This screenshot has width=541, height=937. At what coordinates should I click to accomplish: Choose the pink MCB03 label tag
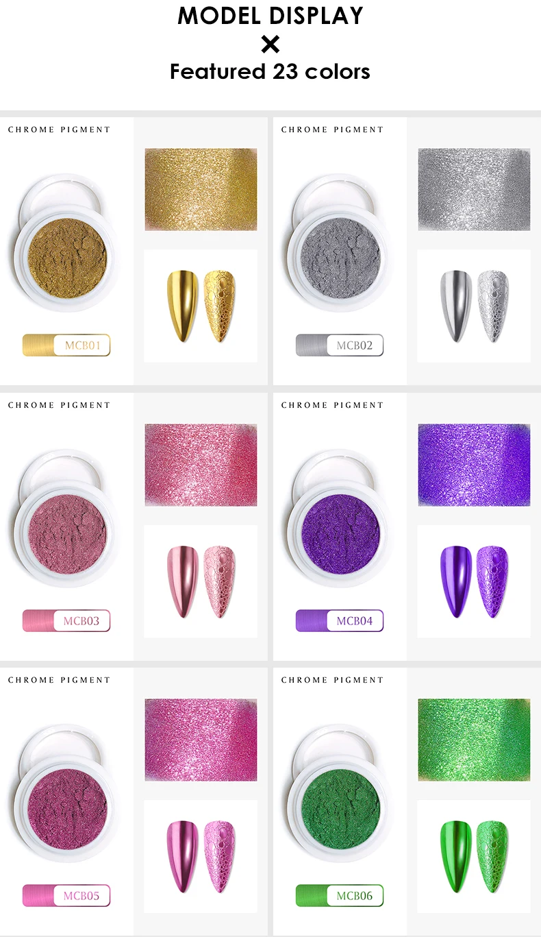[66, 621]
